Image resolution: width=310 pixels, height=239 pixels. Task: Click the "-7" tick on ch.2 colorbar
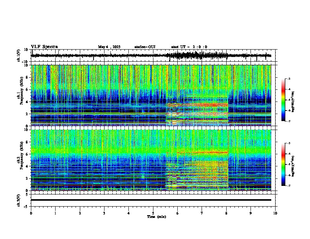289,185
